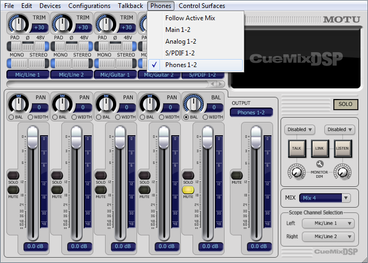This screenshot has height=263, width=368.
Task: Click the Mic/Line 1 trim knob
Action: click(18, 24)
